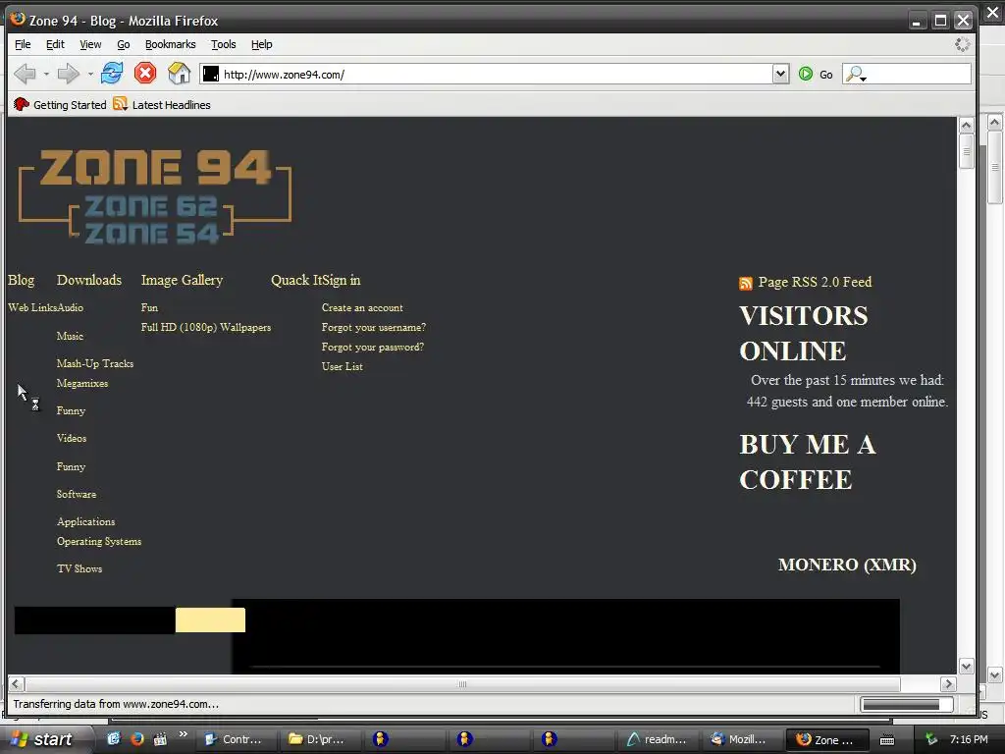Image resolution: width=1005 pixels, height=754 pixels.
Task: Open the Music downloads link
Action: tap(70, 336)
